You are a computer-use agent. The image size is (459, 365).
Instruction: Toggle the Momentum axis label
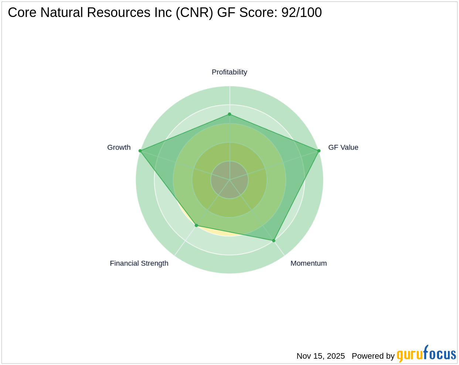[308, 263]
